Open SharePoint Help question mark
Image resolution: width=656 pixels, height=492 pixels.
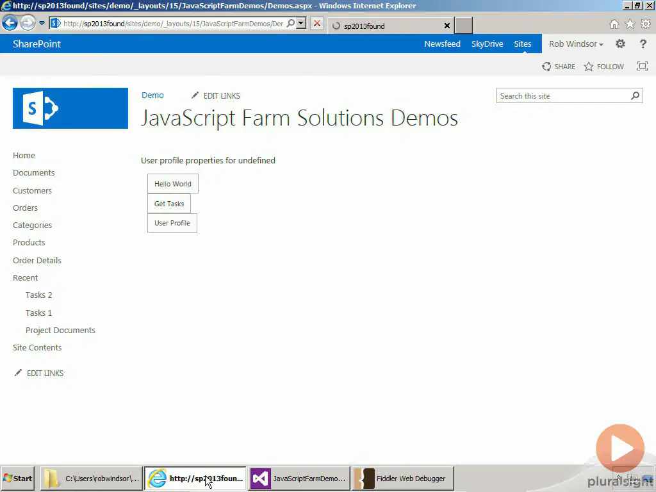[x=643, y=44]
